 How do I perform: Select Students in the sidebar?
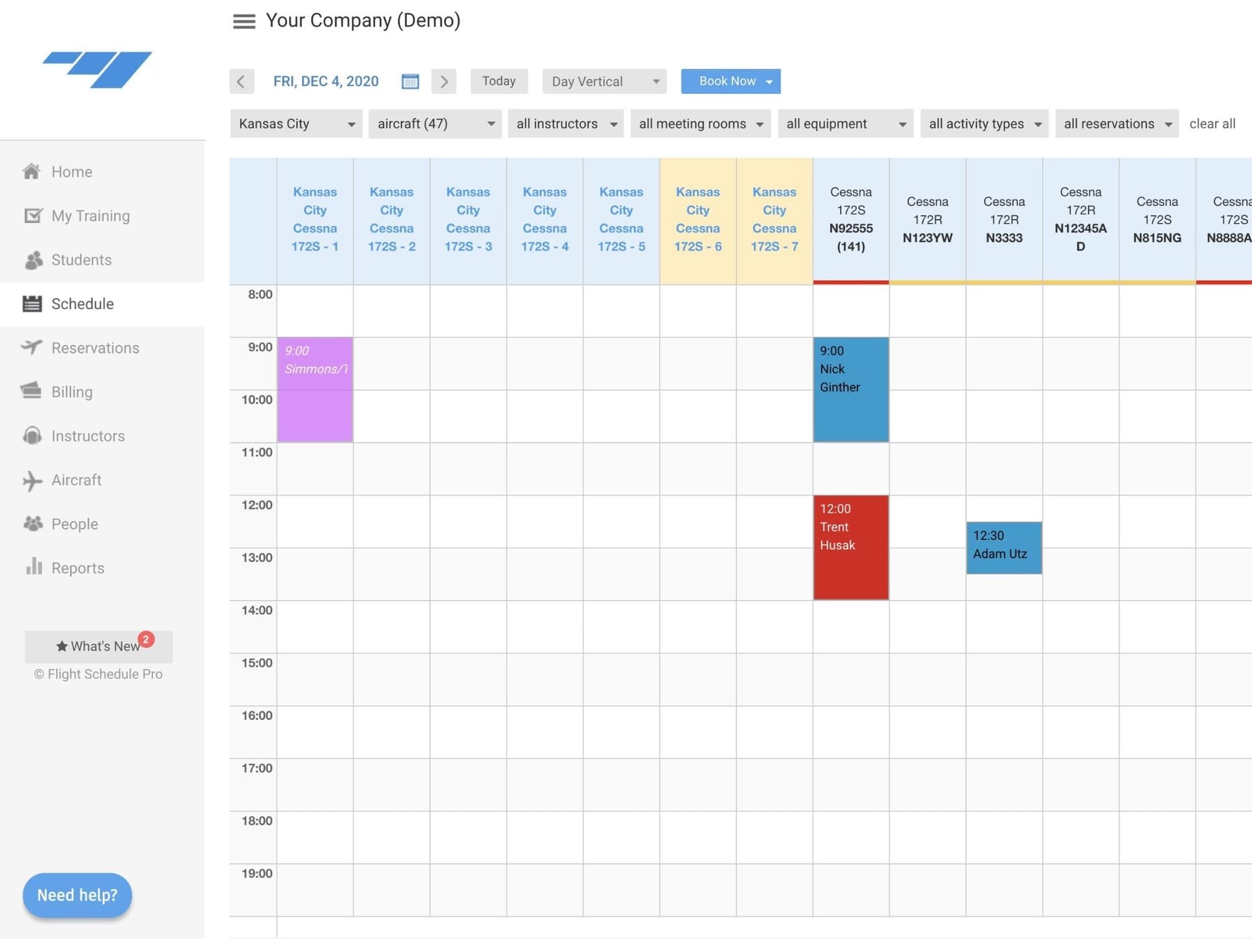82,260
